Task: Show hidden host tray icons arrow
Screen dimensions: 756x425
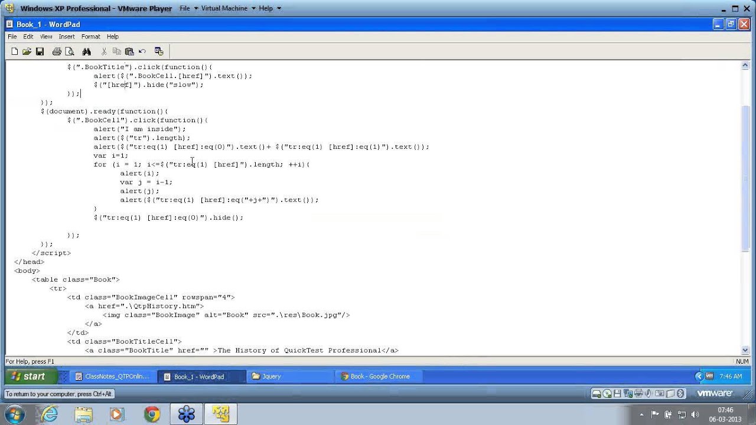Action: click(x=641, y=414)
